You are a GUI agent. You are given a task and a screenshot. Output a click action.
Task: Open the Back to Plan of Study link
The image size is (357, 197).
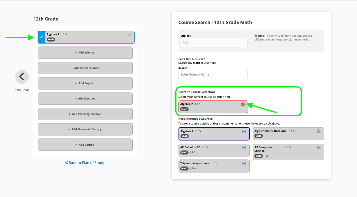point(84,163)
